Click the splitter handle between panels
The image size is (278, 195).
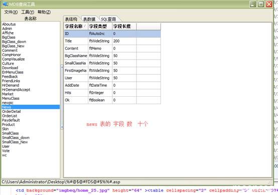pos(62,97)
